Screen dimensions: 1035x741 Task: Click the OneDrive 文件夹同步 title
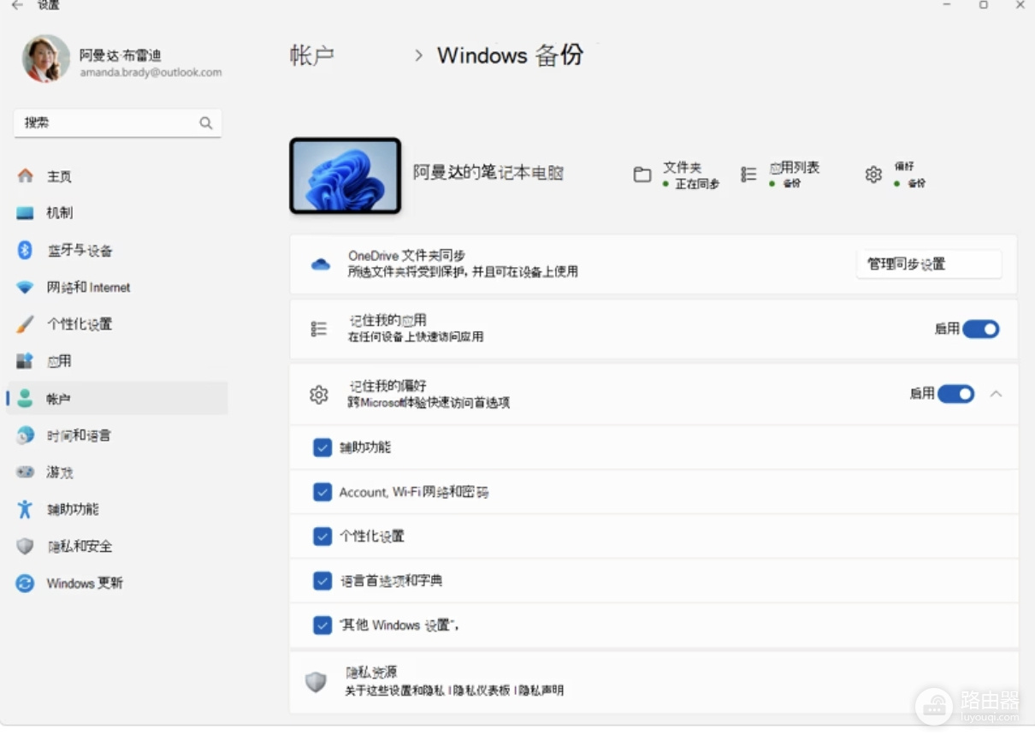coord(406,256)
